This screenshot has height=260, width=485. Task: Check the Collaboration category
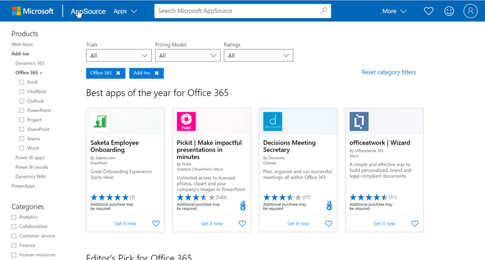point(14,227)
